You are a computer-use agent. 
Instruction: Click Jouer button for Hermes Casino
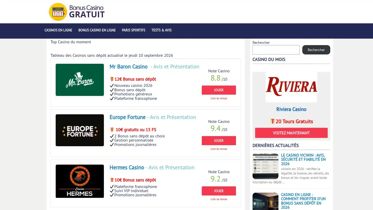click(219, 191)
